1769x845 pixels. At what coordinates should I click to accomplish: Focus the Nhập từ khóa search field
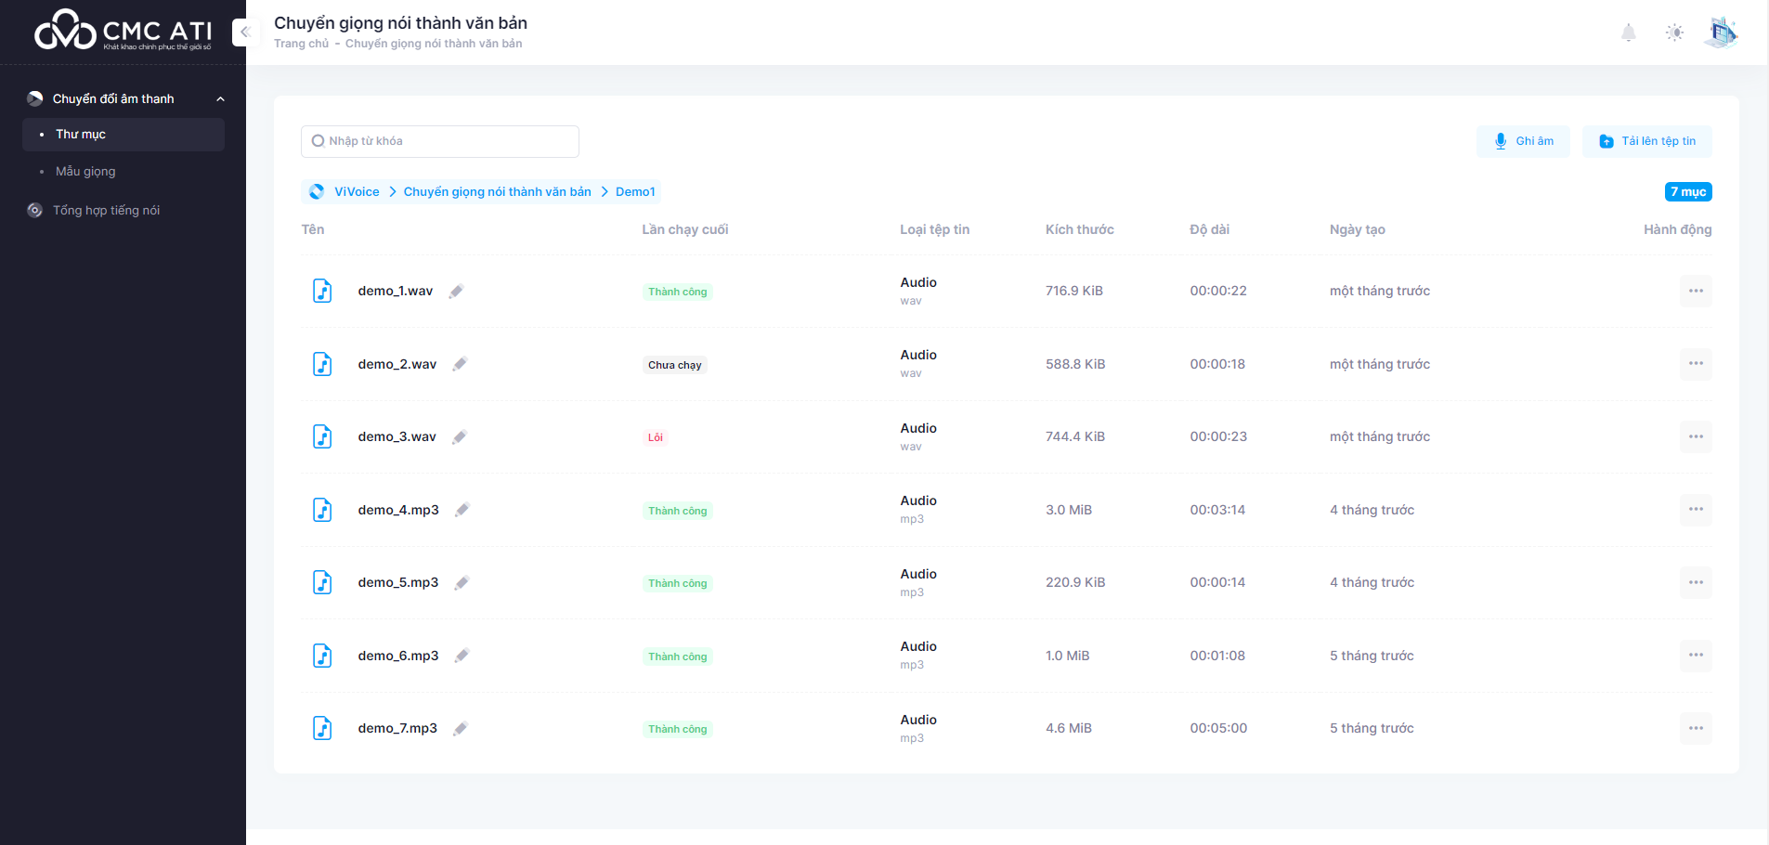440,141
